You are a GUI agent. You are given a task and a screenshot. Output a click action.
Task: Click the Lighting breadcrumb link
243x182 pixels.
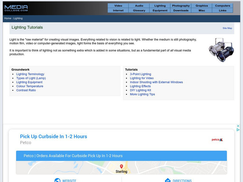(18, 18)
